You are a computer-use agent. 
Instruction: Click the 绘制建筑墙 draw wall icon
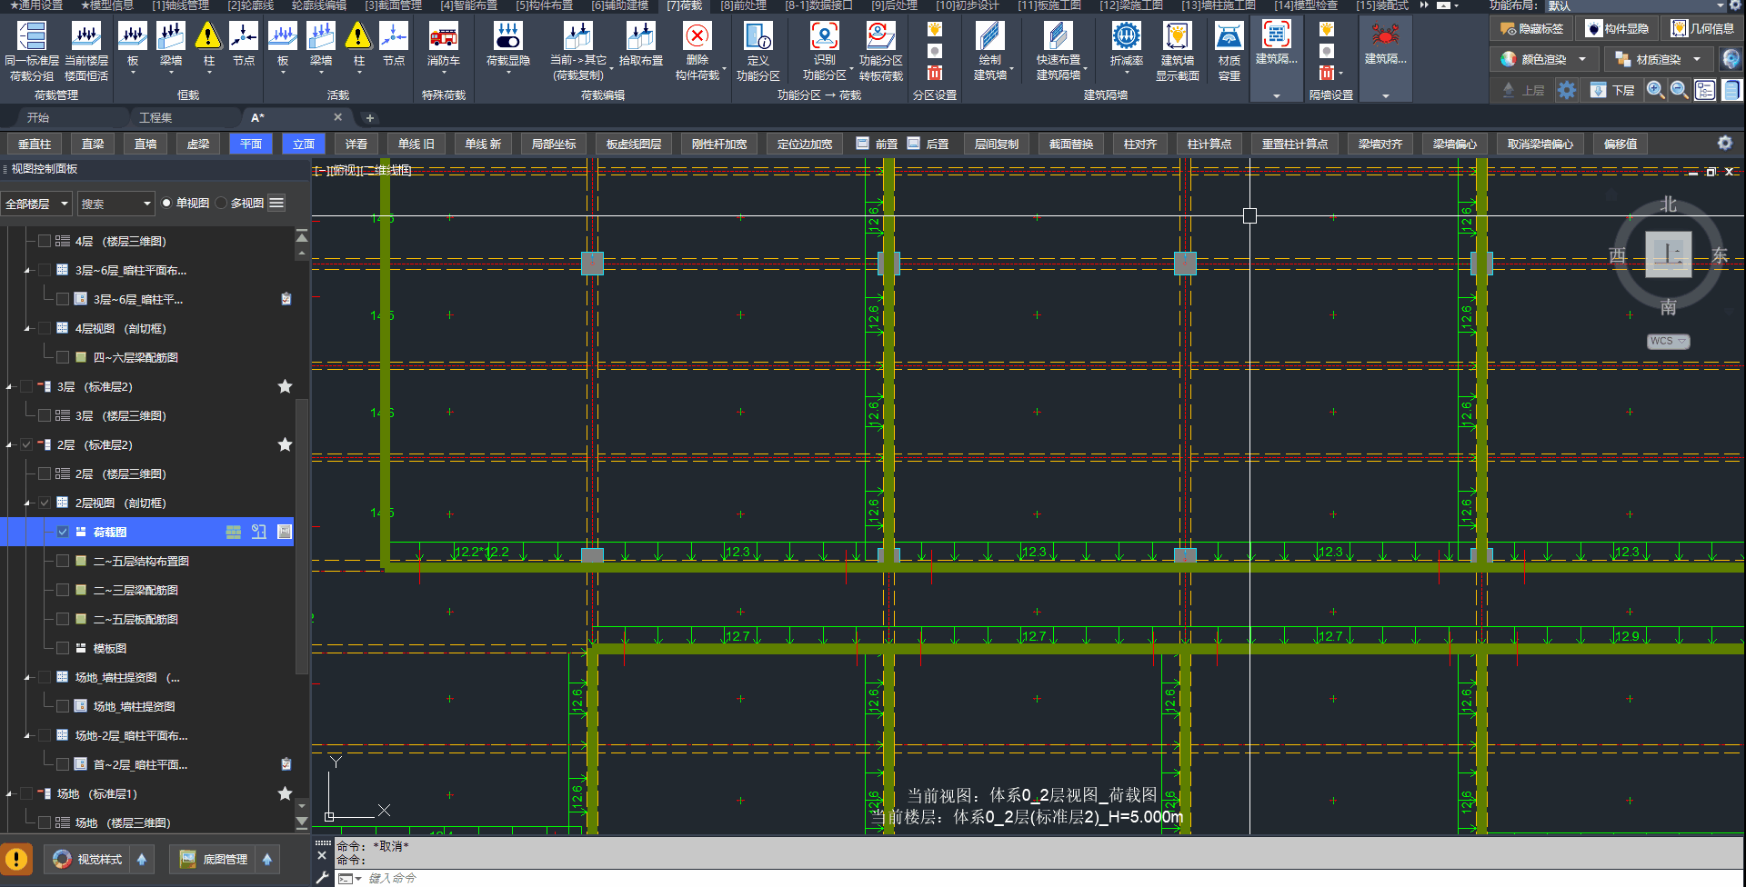989,37
